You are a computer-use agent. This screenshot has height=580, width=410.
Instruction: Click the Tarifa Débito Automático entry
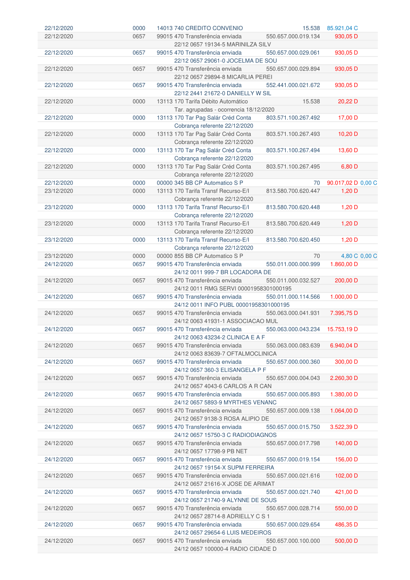click(202, 102)
